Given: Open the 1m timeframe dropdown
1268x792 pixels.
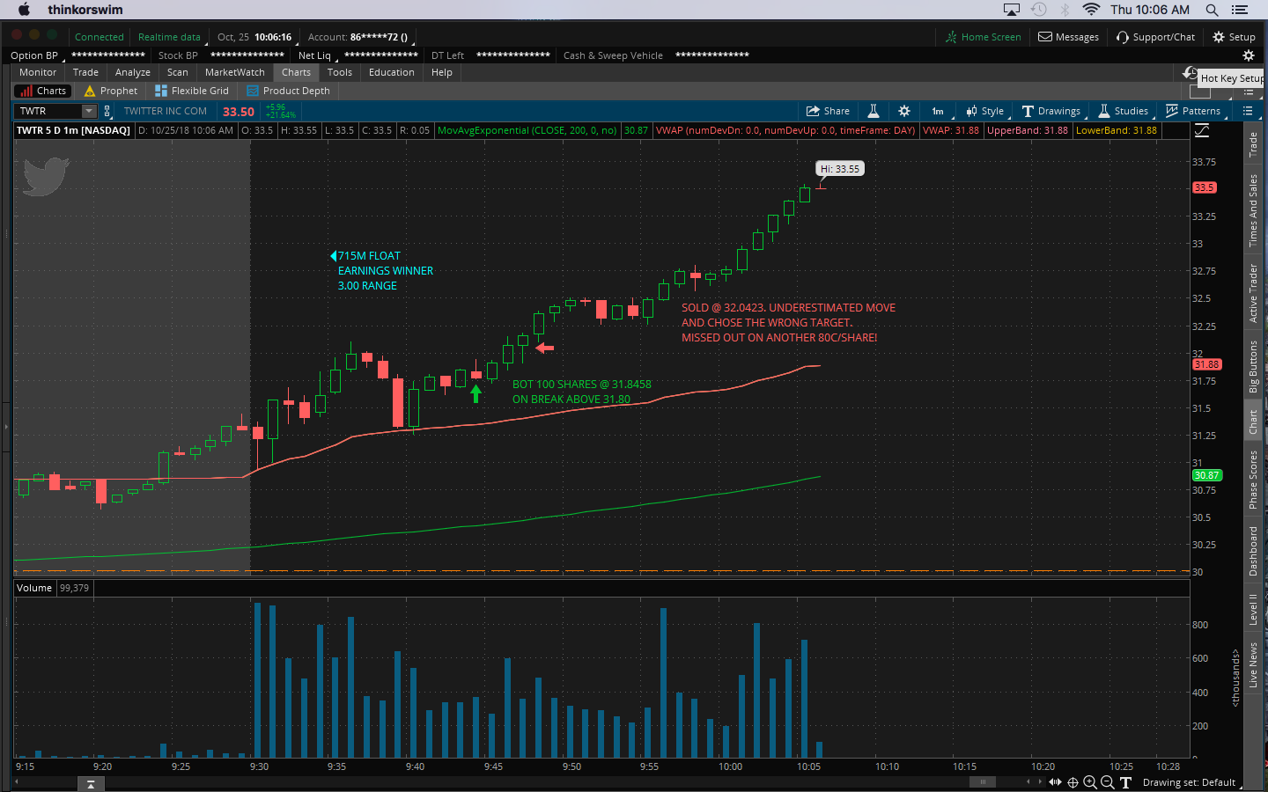Looking at the screenshot, I should pos(939,111).
